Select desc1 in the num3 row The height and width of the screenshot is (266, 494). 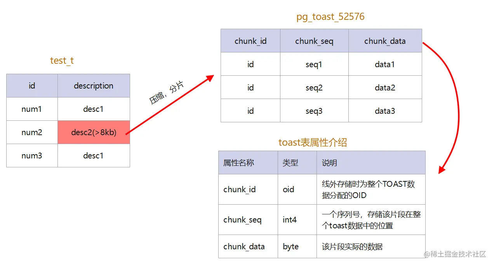[x=94, y=155]
